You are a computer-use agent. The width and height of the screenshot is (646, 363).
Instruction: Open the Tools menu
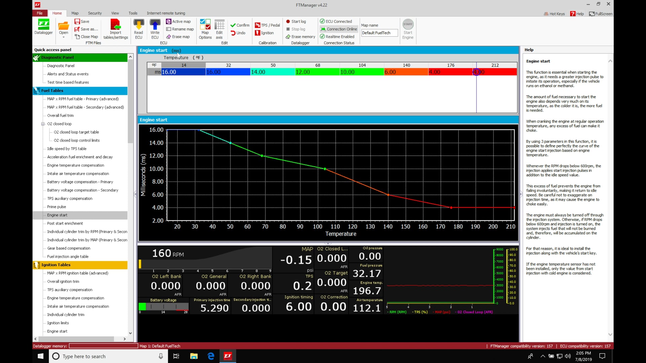pyautogui.click(x=133, y=13)
